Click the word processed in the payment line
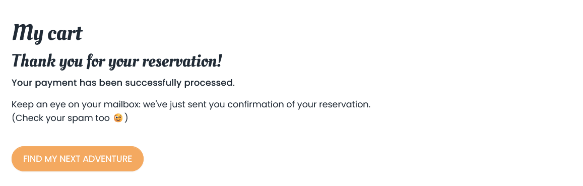 point(209,83)
